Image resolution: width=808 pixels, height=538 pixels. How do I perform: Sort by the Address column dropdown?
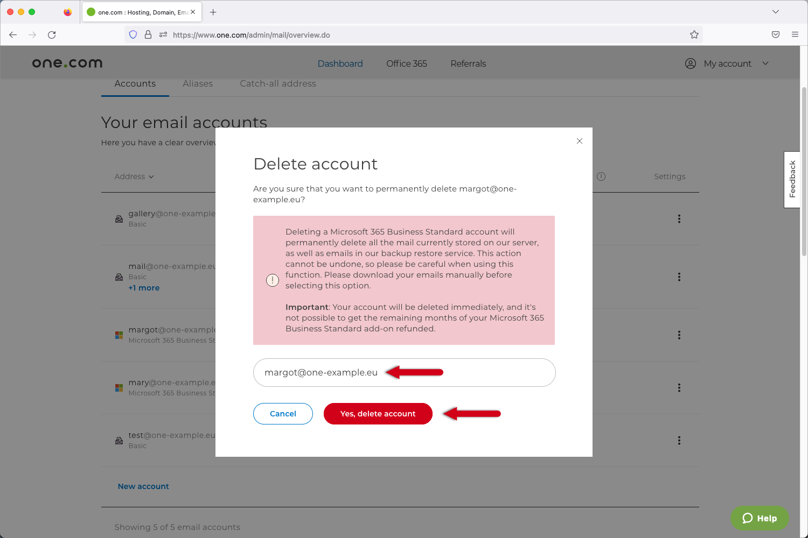coord(134,176)
